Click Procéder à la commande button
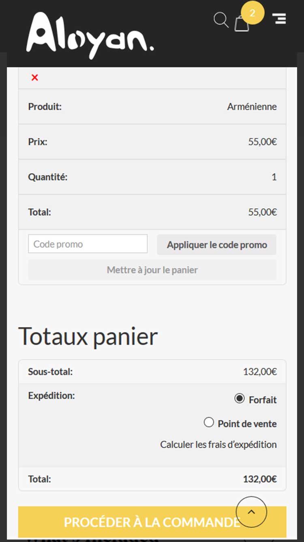The height and width of the screenshot is (542, 304). click(x=152, y=522)
